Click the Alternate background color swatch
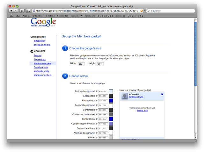 tap(111, 133)
